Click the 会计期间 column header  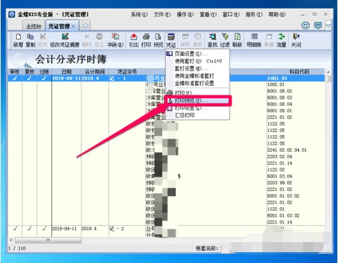pyautogui.click(x=95, y=72)
